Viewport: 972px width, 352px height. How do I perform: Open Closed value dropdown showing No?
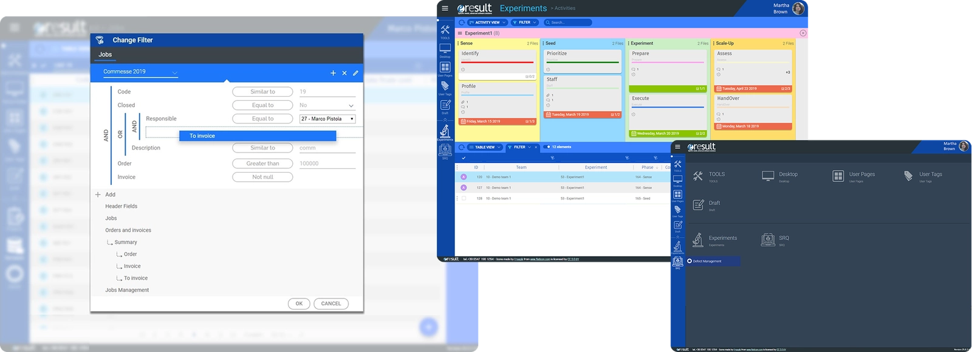(x=327, y=106)
